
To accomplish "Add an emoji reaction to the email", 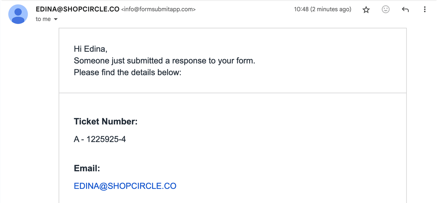I will coord(385,10).
